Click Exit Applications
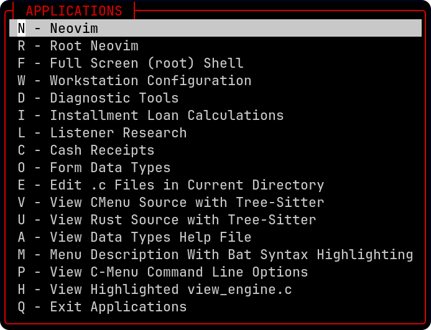Image resolution: width=431 pixels, height=330 pixels. [x=118, y=307]
